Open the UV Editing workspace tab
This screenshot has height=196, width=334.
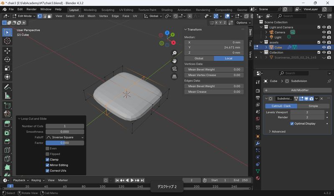click(126, 10)
